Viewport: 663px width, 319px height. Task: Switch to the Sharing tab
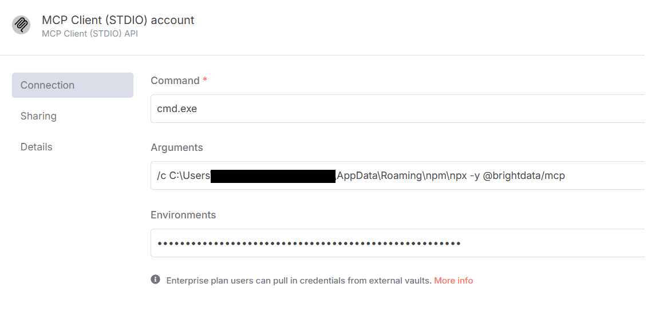pos(38,116)
